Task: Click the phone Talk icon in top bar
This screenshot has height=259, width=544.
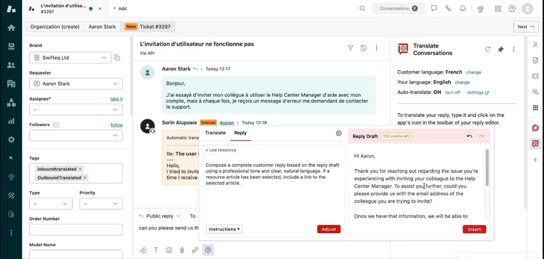Action: 448,8
